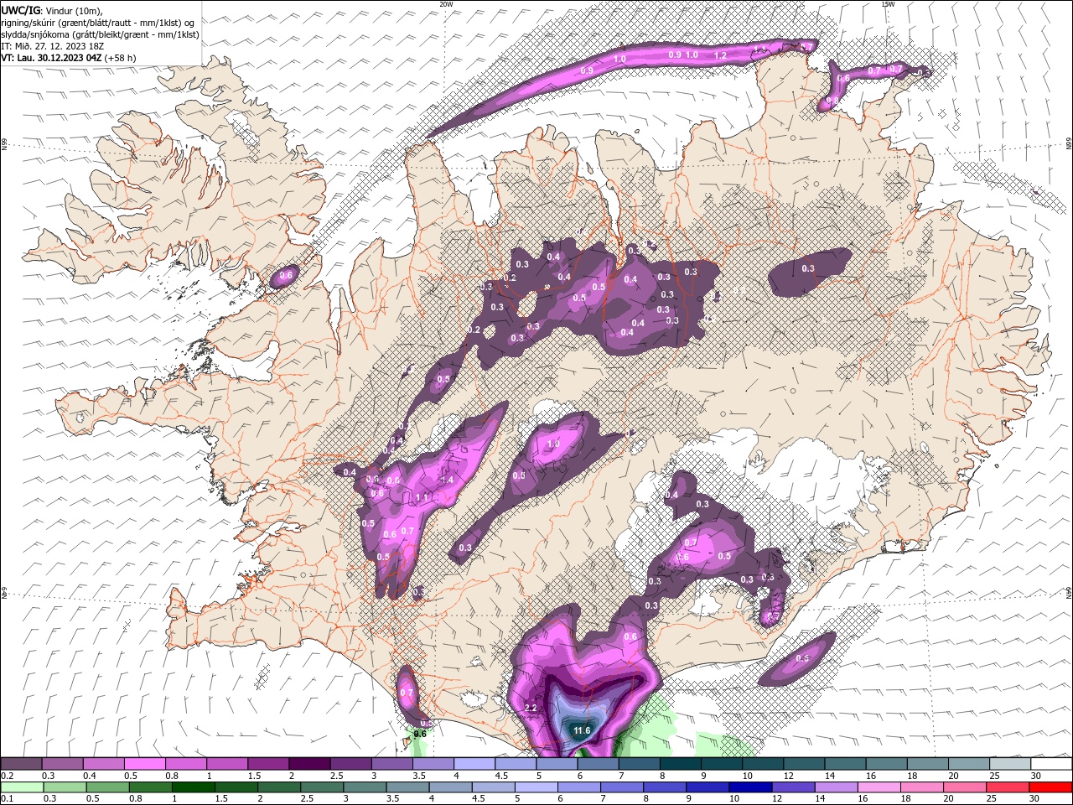
Task: Click the bold "UWC/IG" title text
Action: (19, 10)
